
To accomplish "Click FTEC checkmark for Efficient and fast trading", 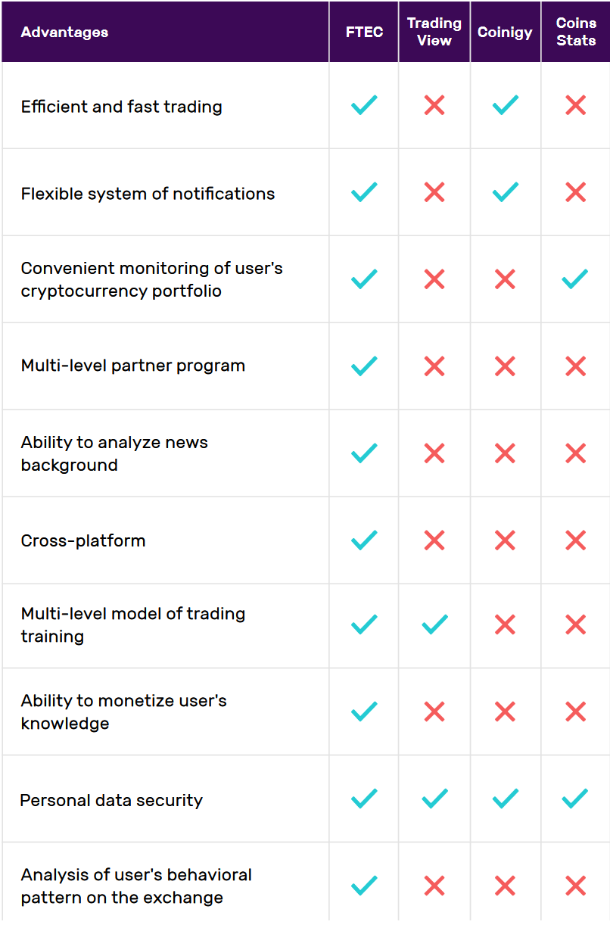I will pos(364,105).
